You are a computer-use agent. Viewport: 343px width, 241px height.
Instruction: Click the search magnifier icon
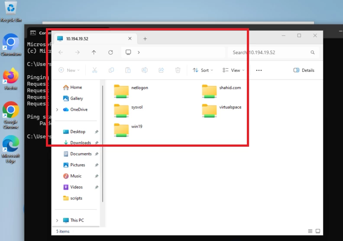[312, 52]
